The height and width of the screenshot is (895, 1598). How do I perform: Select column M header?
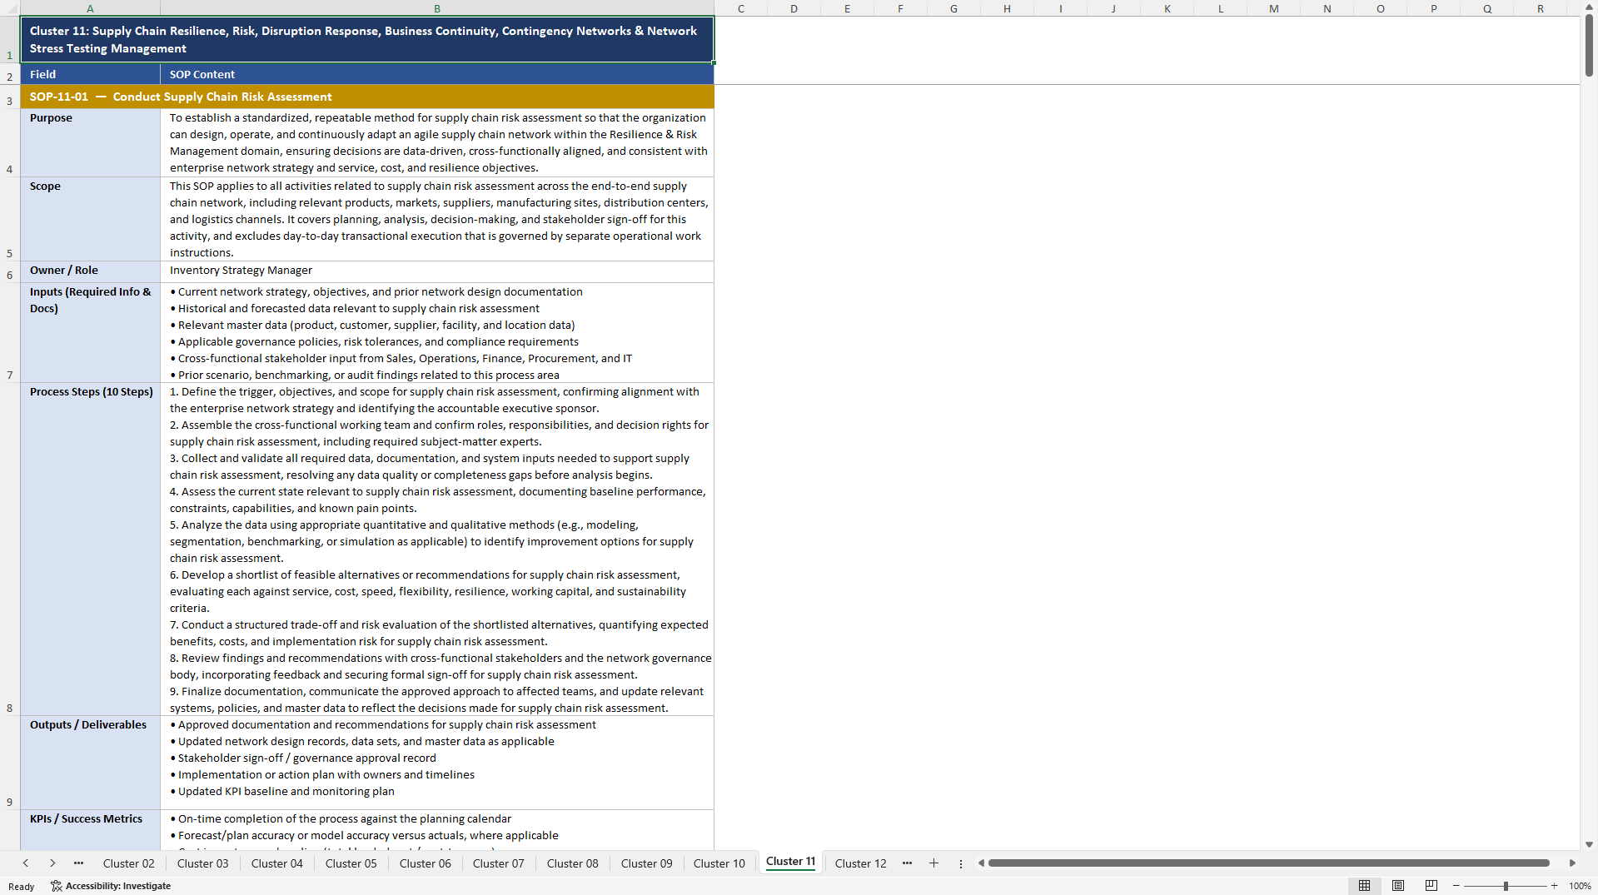click(x=1274, y=8)
